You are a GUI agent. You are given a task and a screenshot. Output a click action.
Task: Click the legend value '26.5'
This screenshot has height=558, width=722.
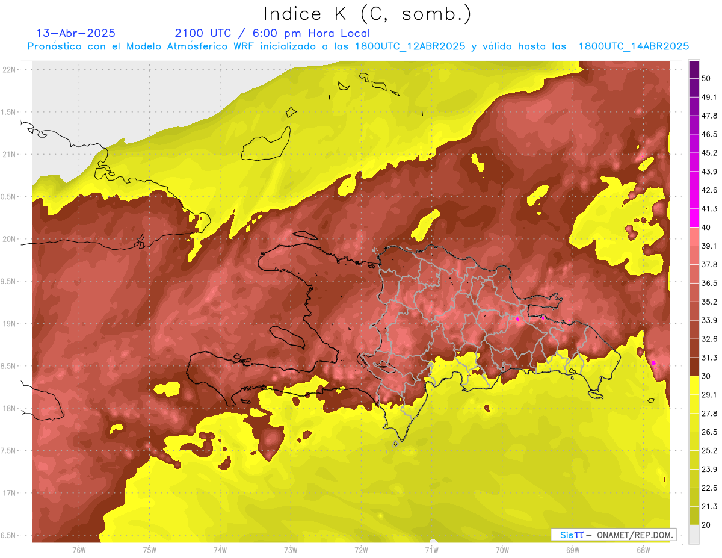pos(709,432)
